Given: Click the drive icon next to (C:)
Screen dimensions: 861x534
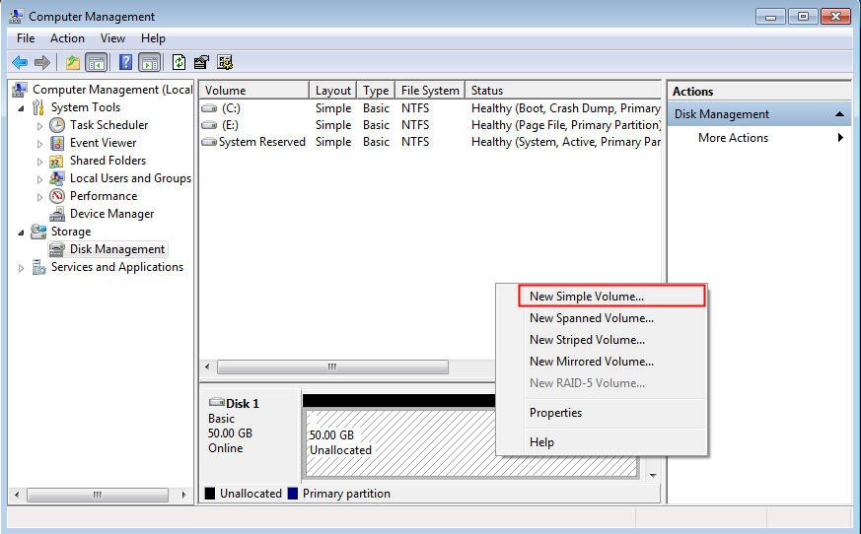Looking at the screenshot, I should pos(209,108).
